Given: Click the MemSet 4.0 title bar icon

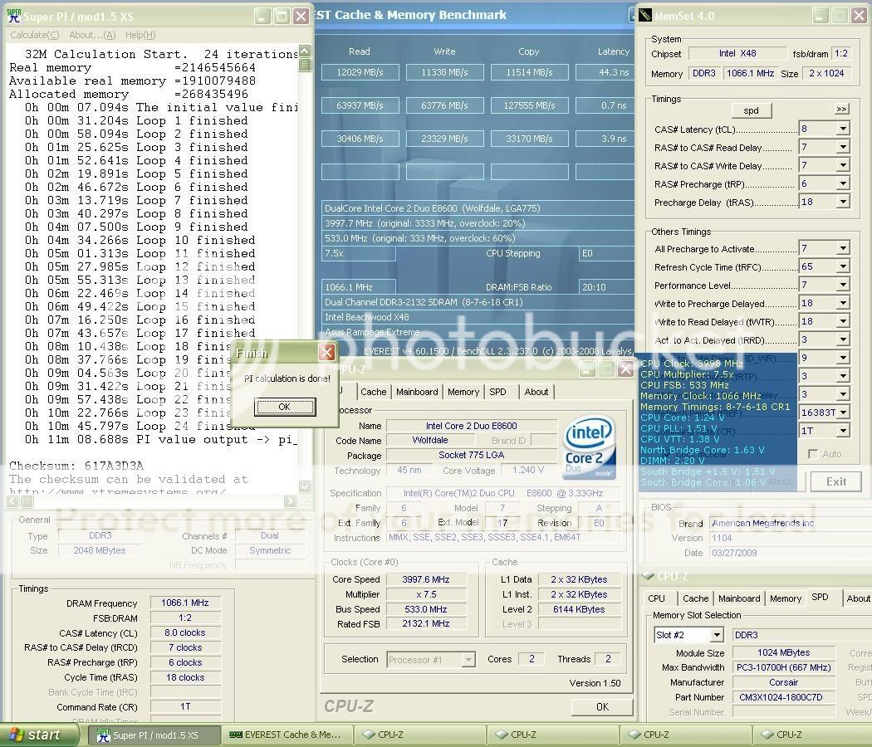Looking at the screenshot, I should [645, 15].
